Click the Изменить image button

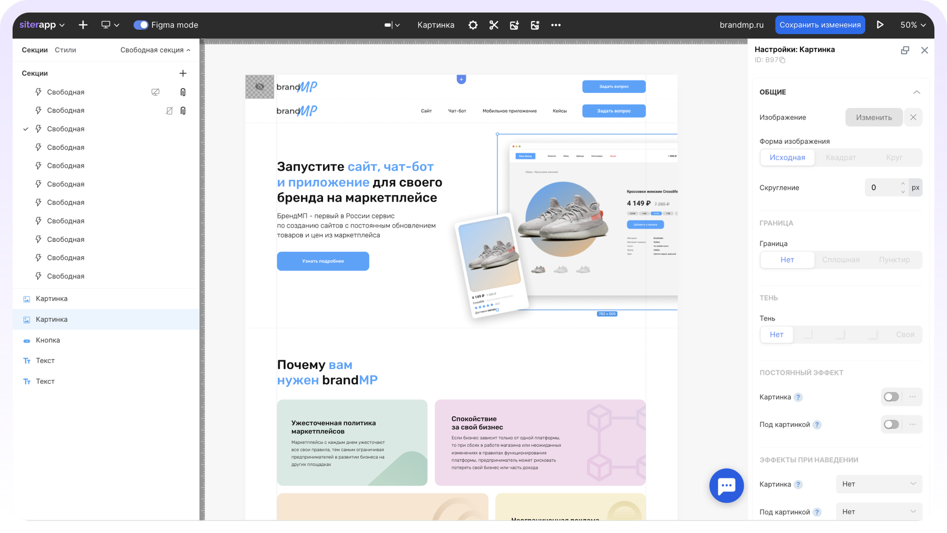point(874,118)
